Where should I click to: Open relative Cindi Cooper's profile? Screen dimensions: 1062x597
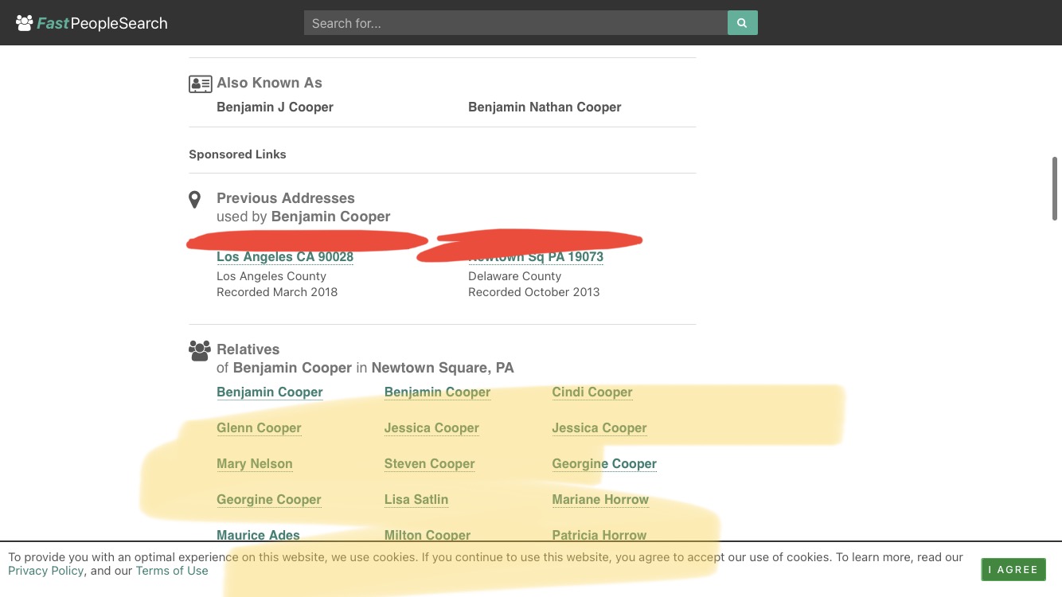592,392
